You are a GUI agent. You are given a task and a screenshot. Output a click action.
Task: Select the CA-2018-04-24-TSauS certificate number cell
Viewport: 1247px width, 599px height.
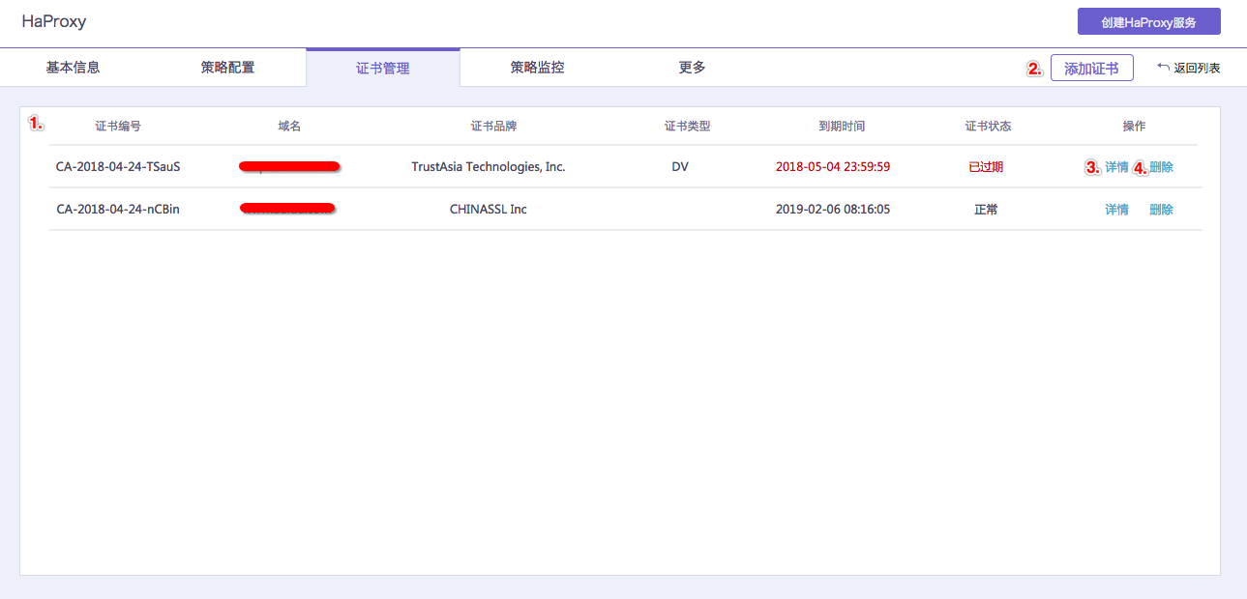pyautogui.click(x=118, y=167)
